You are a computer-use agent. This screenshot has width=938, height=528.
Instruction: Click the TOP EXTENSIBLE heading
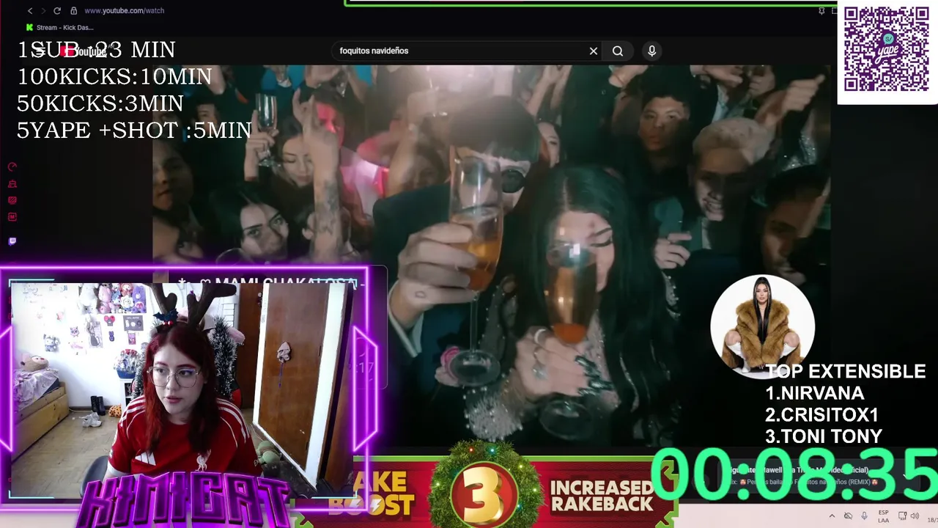tap(846, 372)
